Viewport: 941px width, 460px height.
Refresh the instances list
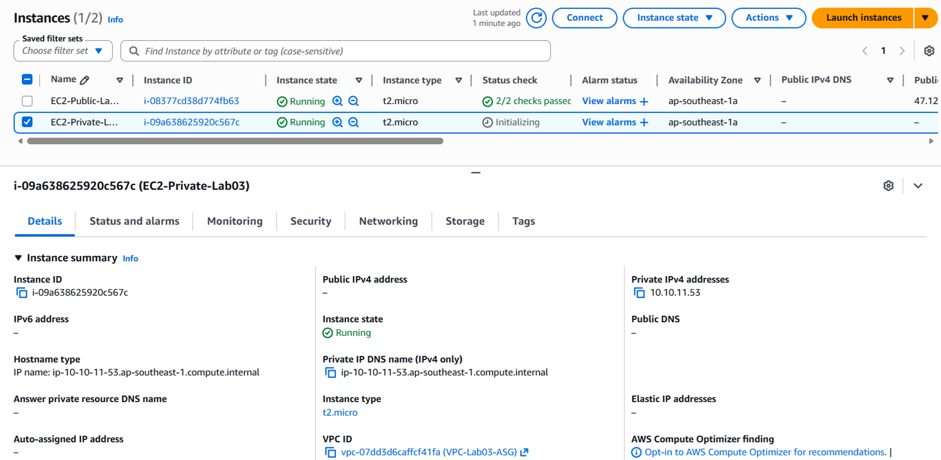click(536, 18)
